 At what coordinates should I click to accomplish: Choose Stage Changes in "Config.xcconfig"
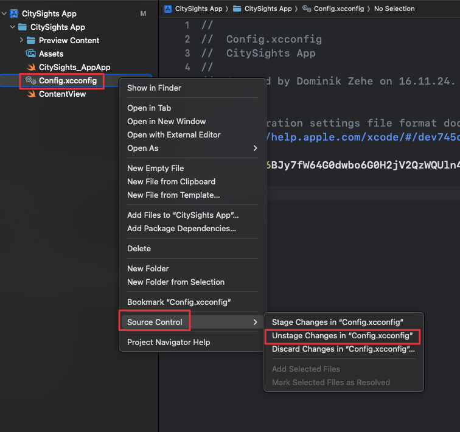344,322
